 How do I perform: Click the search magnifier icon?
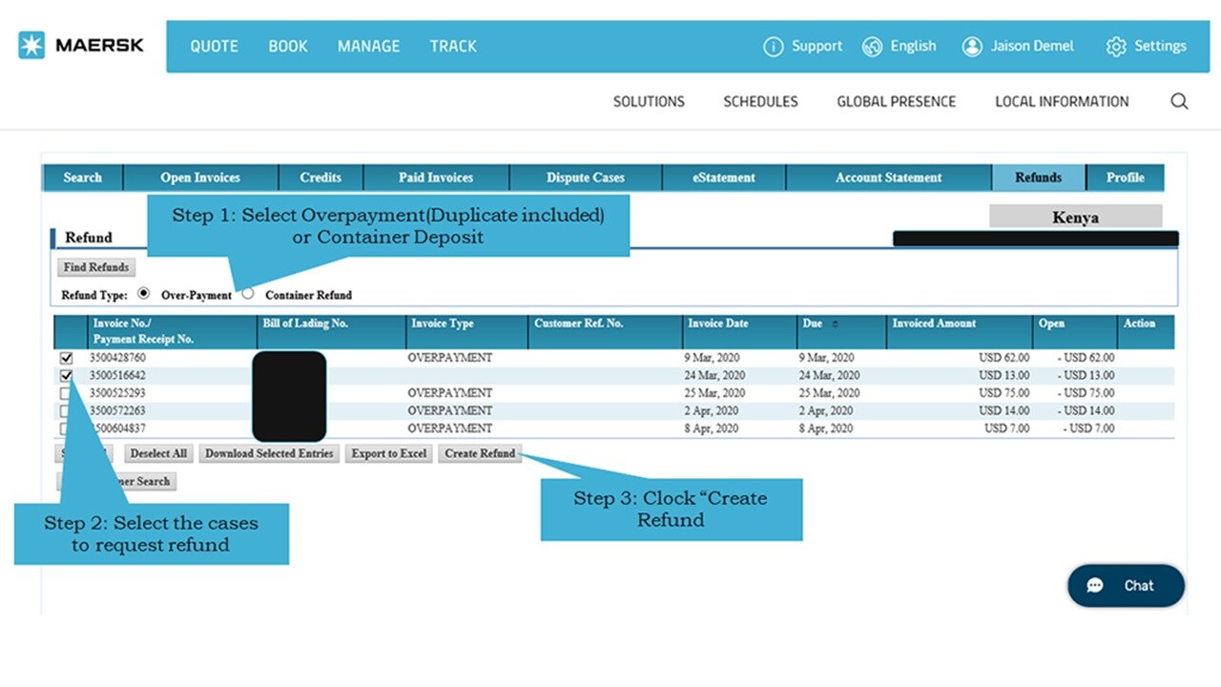click(x=1179, y=101)
